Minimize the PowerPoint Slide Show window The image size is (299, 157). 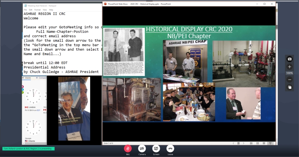point(257,4)
